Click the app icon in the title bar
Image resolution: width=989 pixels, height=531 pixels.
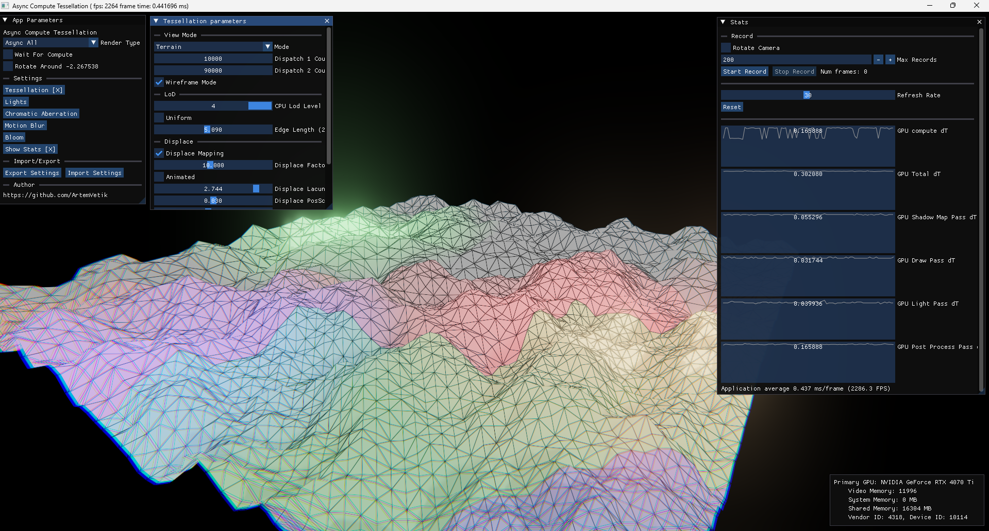5,6
